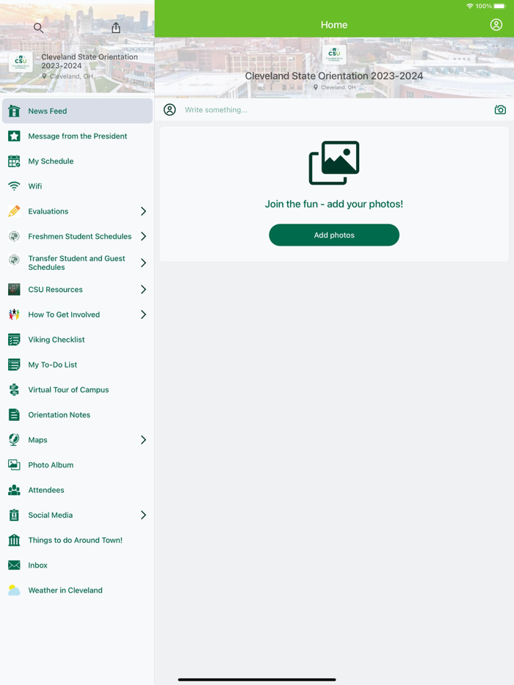Click the Wifi signal icon

pyautogui.click(x=14, y=186)
